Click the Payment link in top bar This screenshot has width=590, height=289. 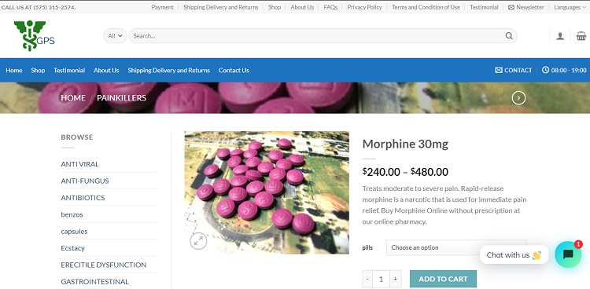pyautogui.click(x=163, y=7)
